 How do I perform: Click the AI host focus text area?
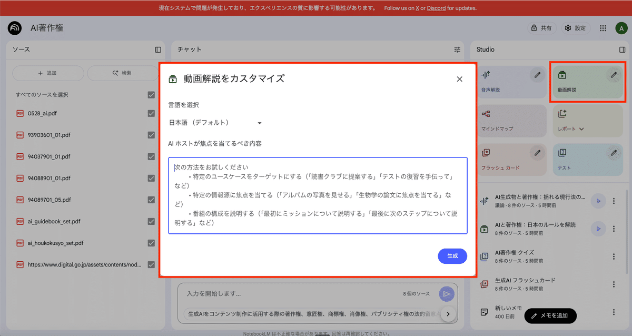(318, 195)
